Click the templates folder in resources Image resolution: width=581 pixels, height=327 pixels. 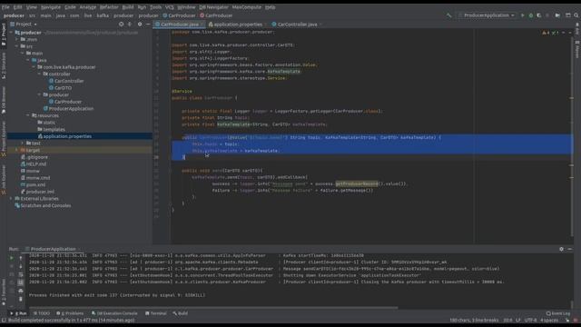[x=54, y=129]
